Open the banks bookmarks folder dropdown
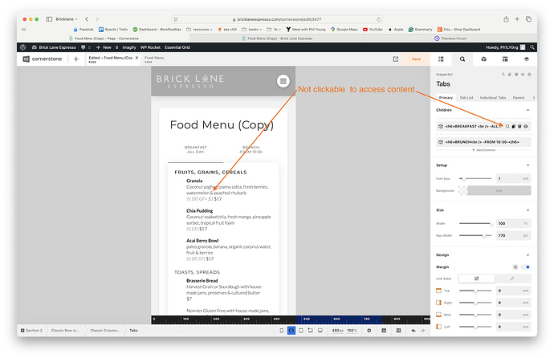The image size is (554, 358). 252,30
